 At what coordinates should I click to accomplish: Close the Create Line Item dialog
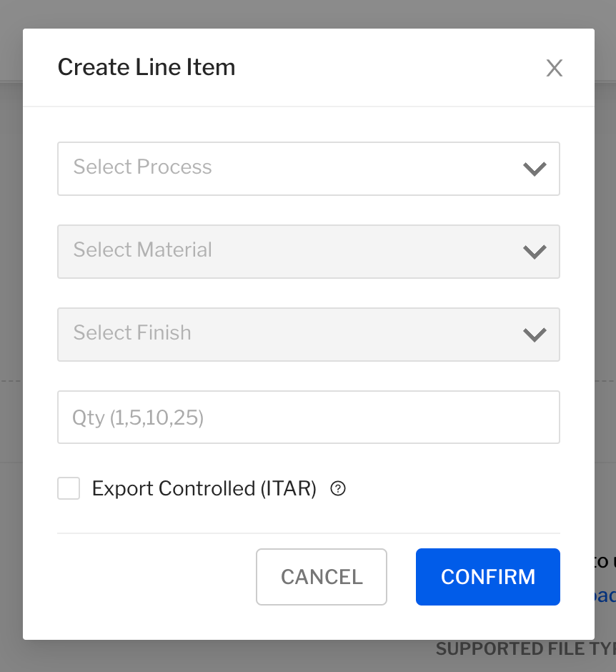point(555,68)
